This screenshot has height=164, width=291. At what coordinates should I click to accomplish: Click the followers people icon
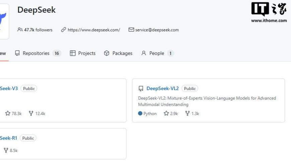[x=20, y=30]
